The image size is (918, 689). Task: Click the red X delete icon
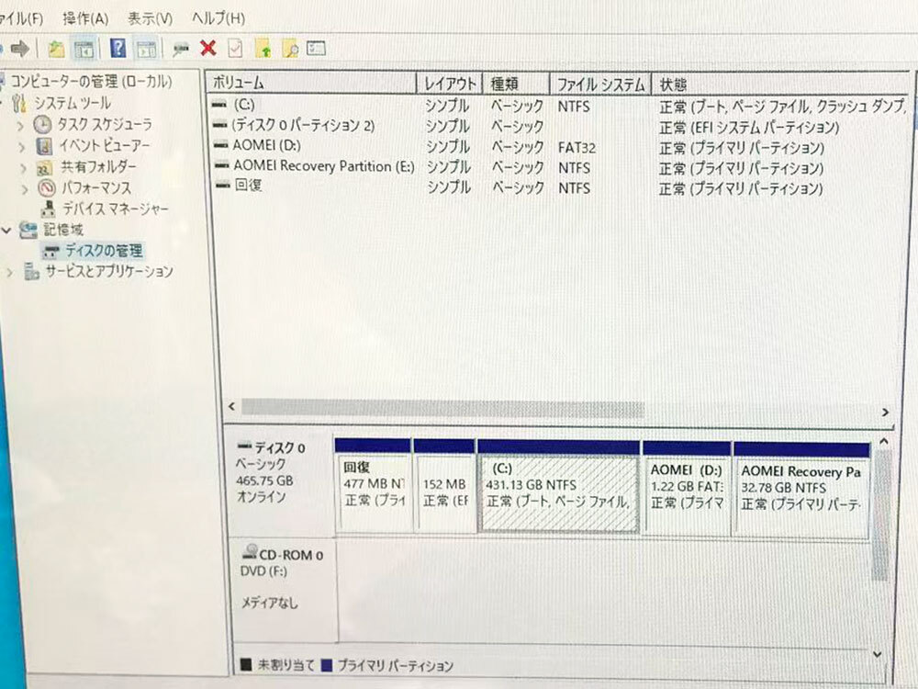(x=207, y=48)
